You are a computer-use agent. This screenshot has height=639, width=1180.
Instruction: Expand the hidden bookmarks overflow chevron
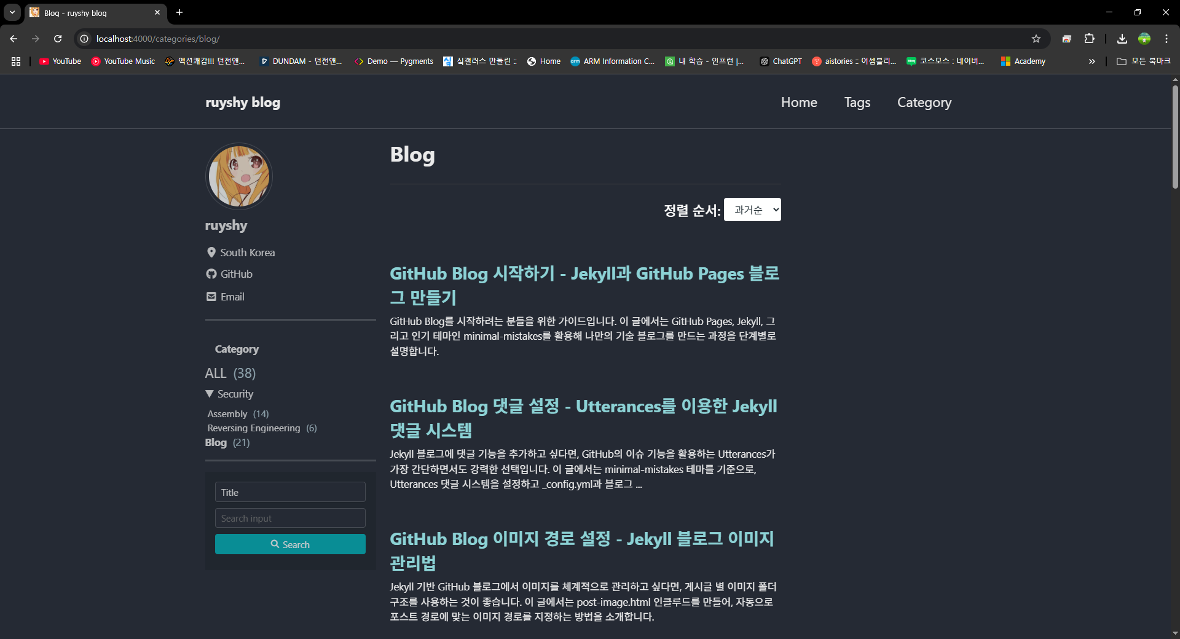(x=1091, y=61)
